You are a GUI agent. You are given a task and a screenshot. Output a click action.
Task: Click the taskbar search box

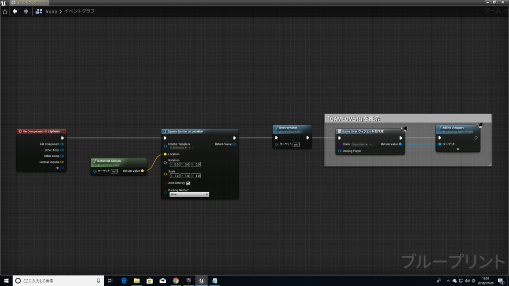(59, 281)
